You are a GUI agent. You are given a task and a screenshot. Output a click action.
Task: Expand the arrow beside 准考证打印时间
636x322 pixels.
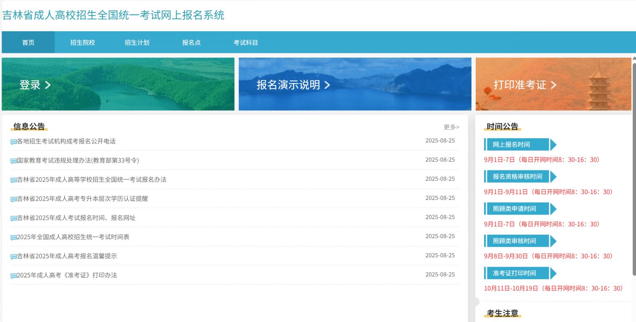pos(554,273)
